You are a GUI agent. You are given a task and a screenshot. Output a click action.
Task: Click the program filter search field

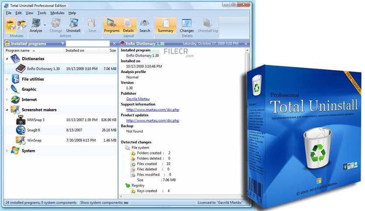pyautogui.click(x=88, y=44)
